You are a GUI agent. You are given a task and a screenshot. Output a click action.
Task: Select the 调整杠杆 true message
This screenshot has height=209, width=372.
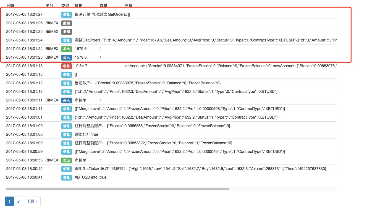[86, 134]
